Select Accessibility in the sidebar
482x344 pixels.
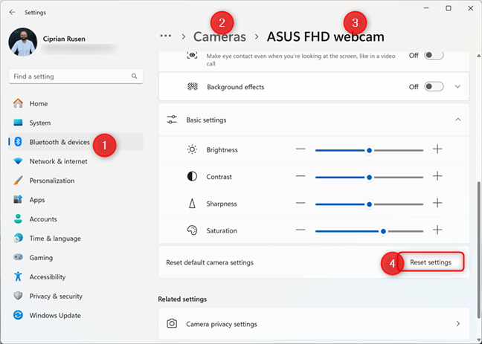tap(76, 276)
